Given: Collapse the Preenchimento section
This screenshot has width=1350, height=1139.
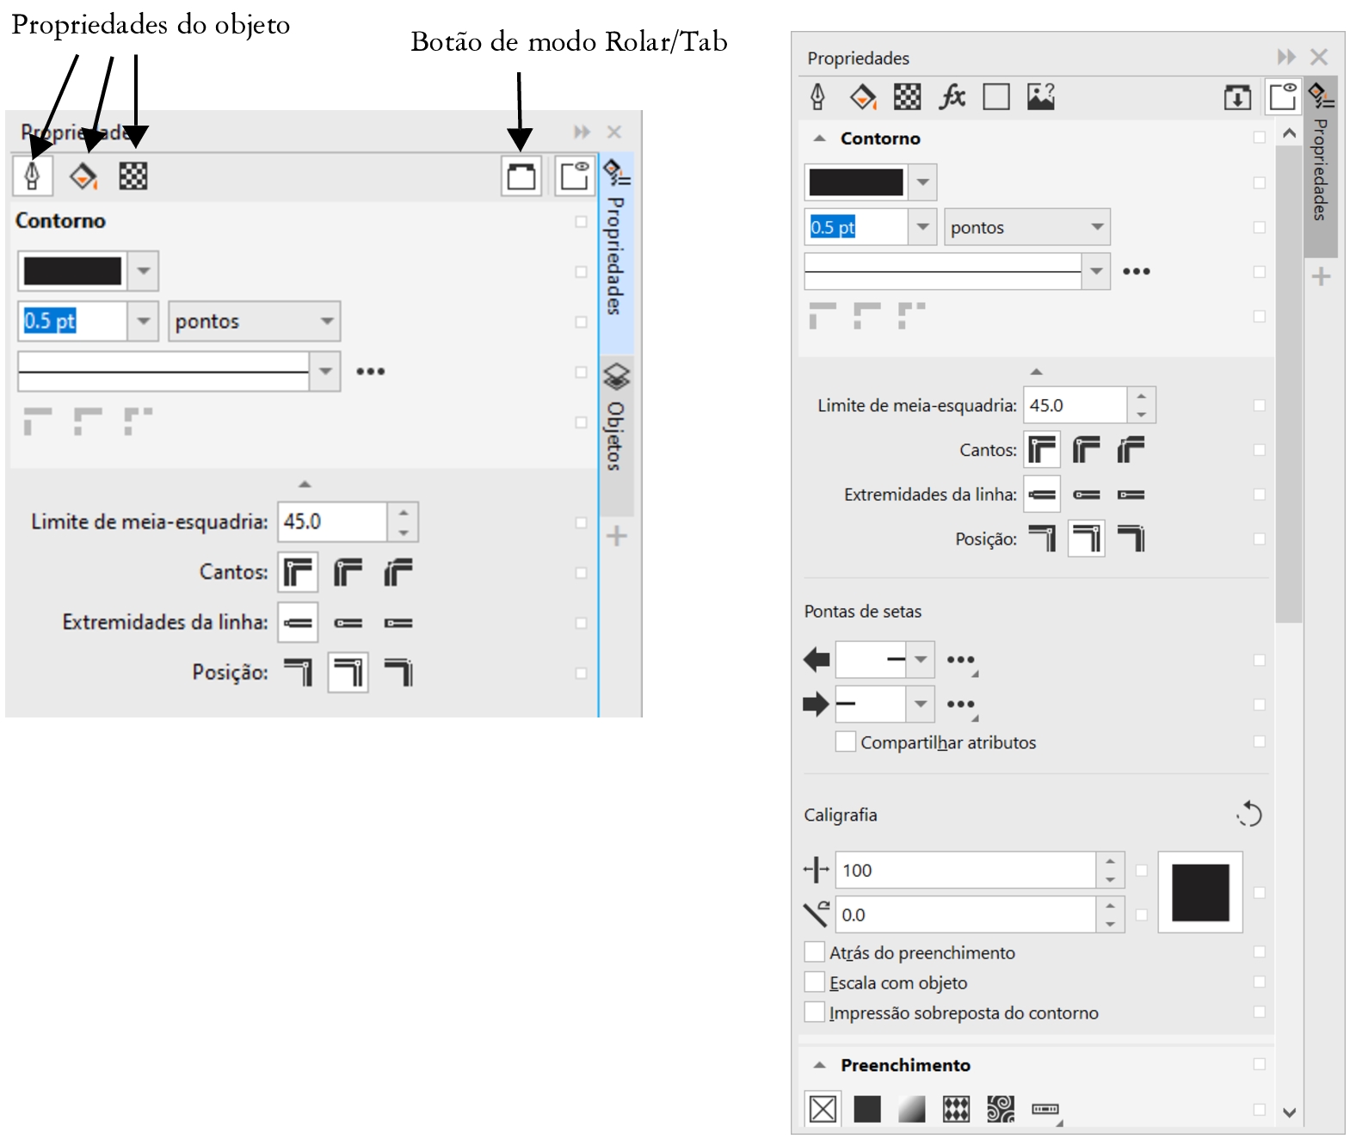Looking at the screenshot, I should (820, 1065).
